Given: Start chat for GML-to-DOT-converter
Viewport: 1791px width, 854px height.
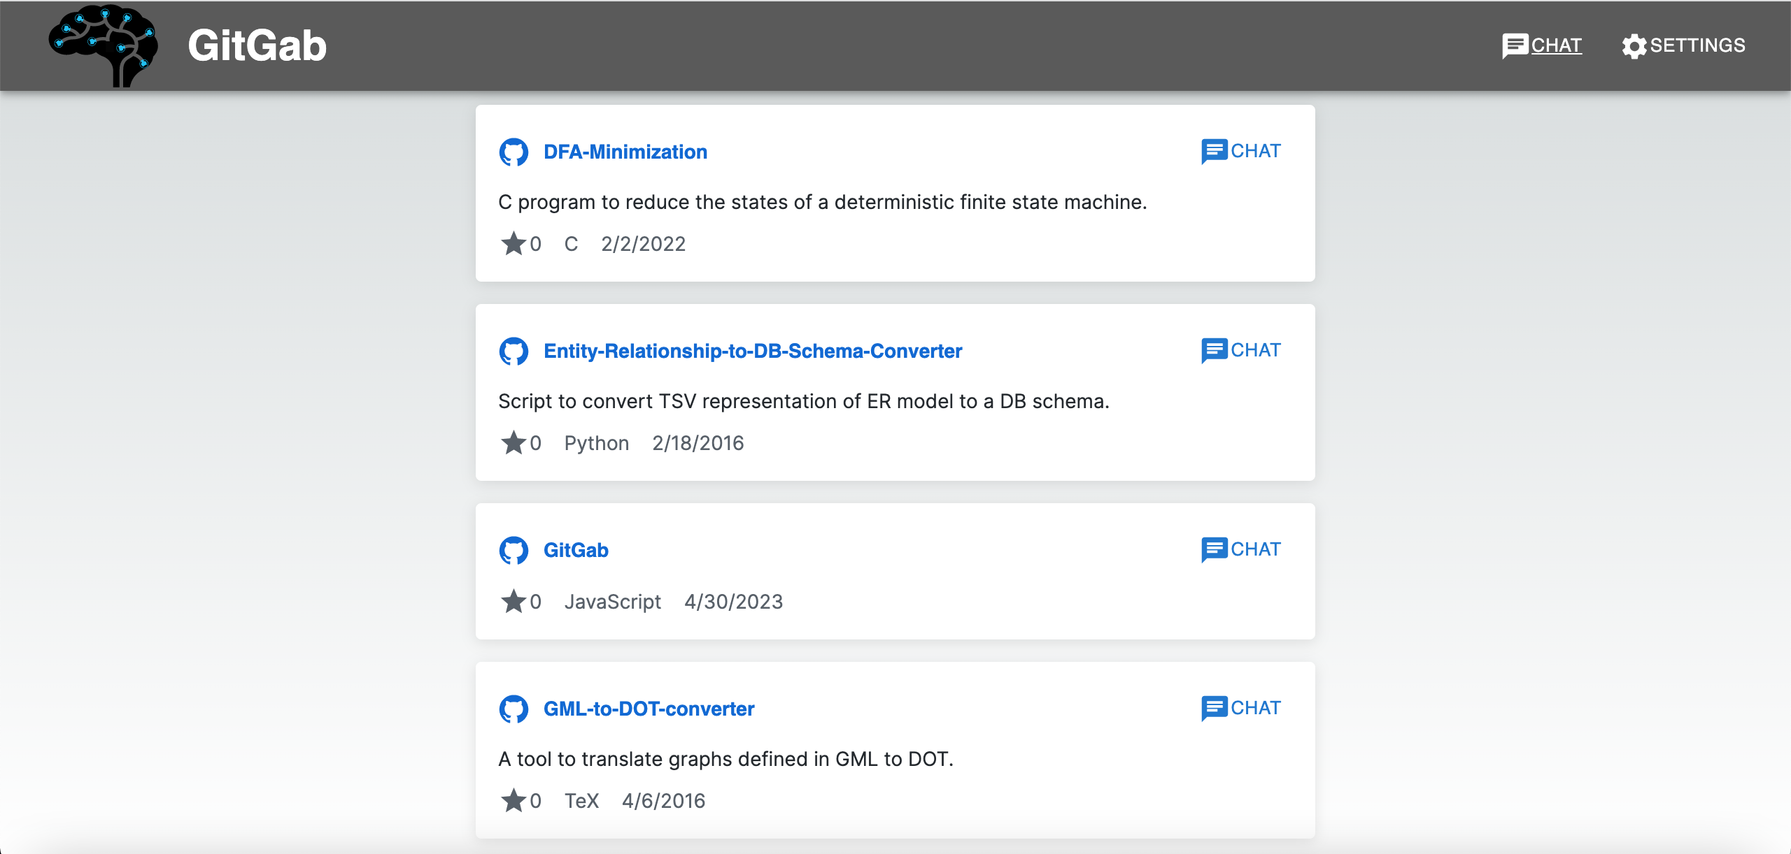Looking at the screenshot, I should (x=1241, y=708).
